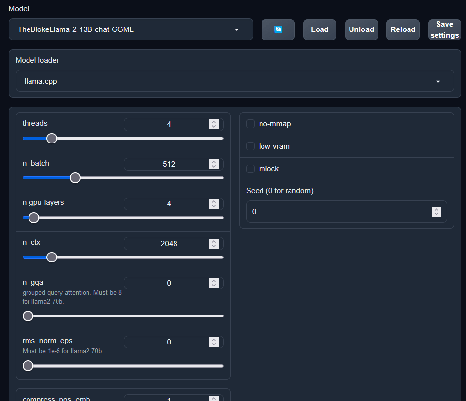Click the refresh model list icon button
This screenshot has height=401, width=466.
click(278, 29)
